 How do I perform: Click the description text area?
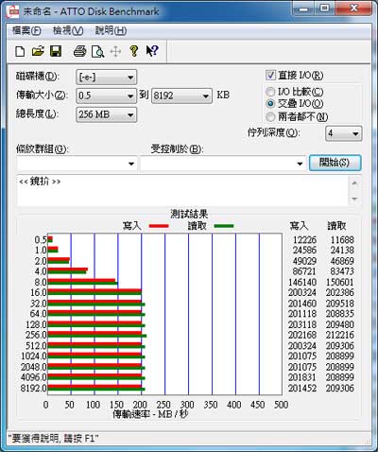(x=182, y=191)
